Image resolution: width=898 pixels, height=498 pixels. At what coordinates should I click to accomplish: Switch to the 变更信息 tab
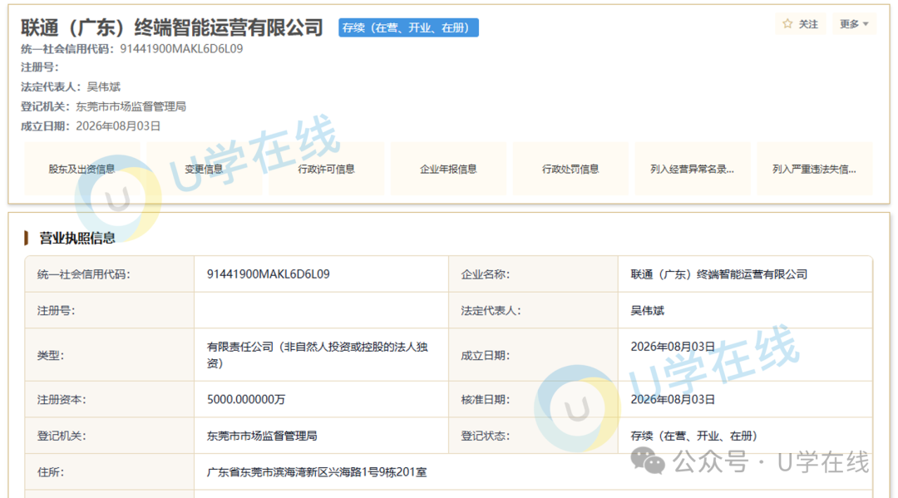pyautogui.click(x=204, y=169)
